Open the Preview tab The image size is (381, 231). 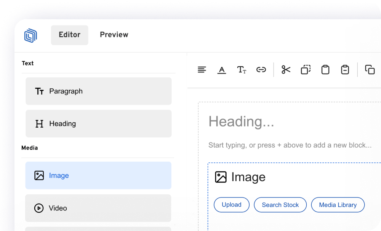click(x=114, y=35)
